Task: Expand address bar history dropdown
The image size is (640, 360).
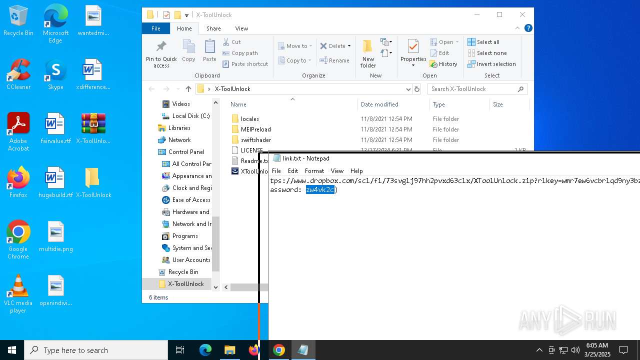Action: click(408, 89)
